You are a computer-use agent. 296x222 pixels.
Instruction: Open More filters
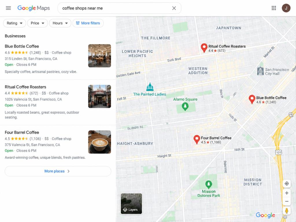[88, 23]
